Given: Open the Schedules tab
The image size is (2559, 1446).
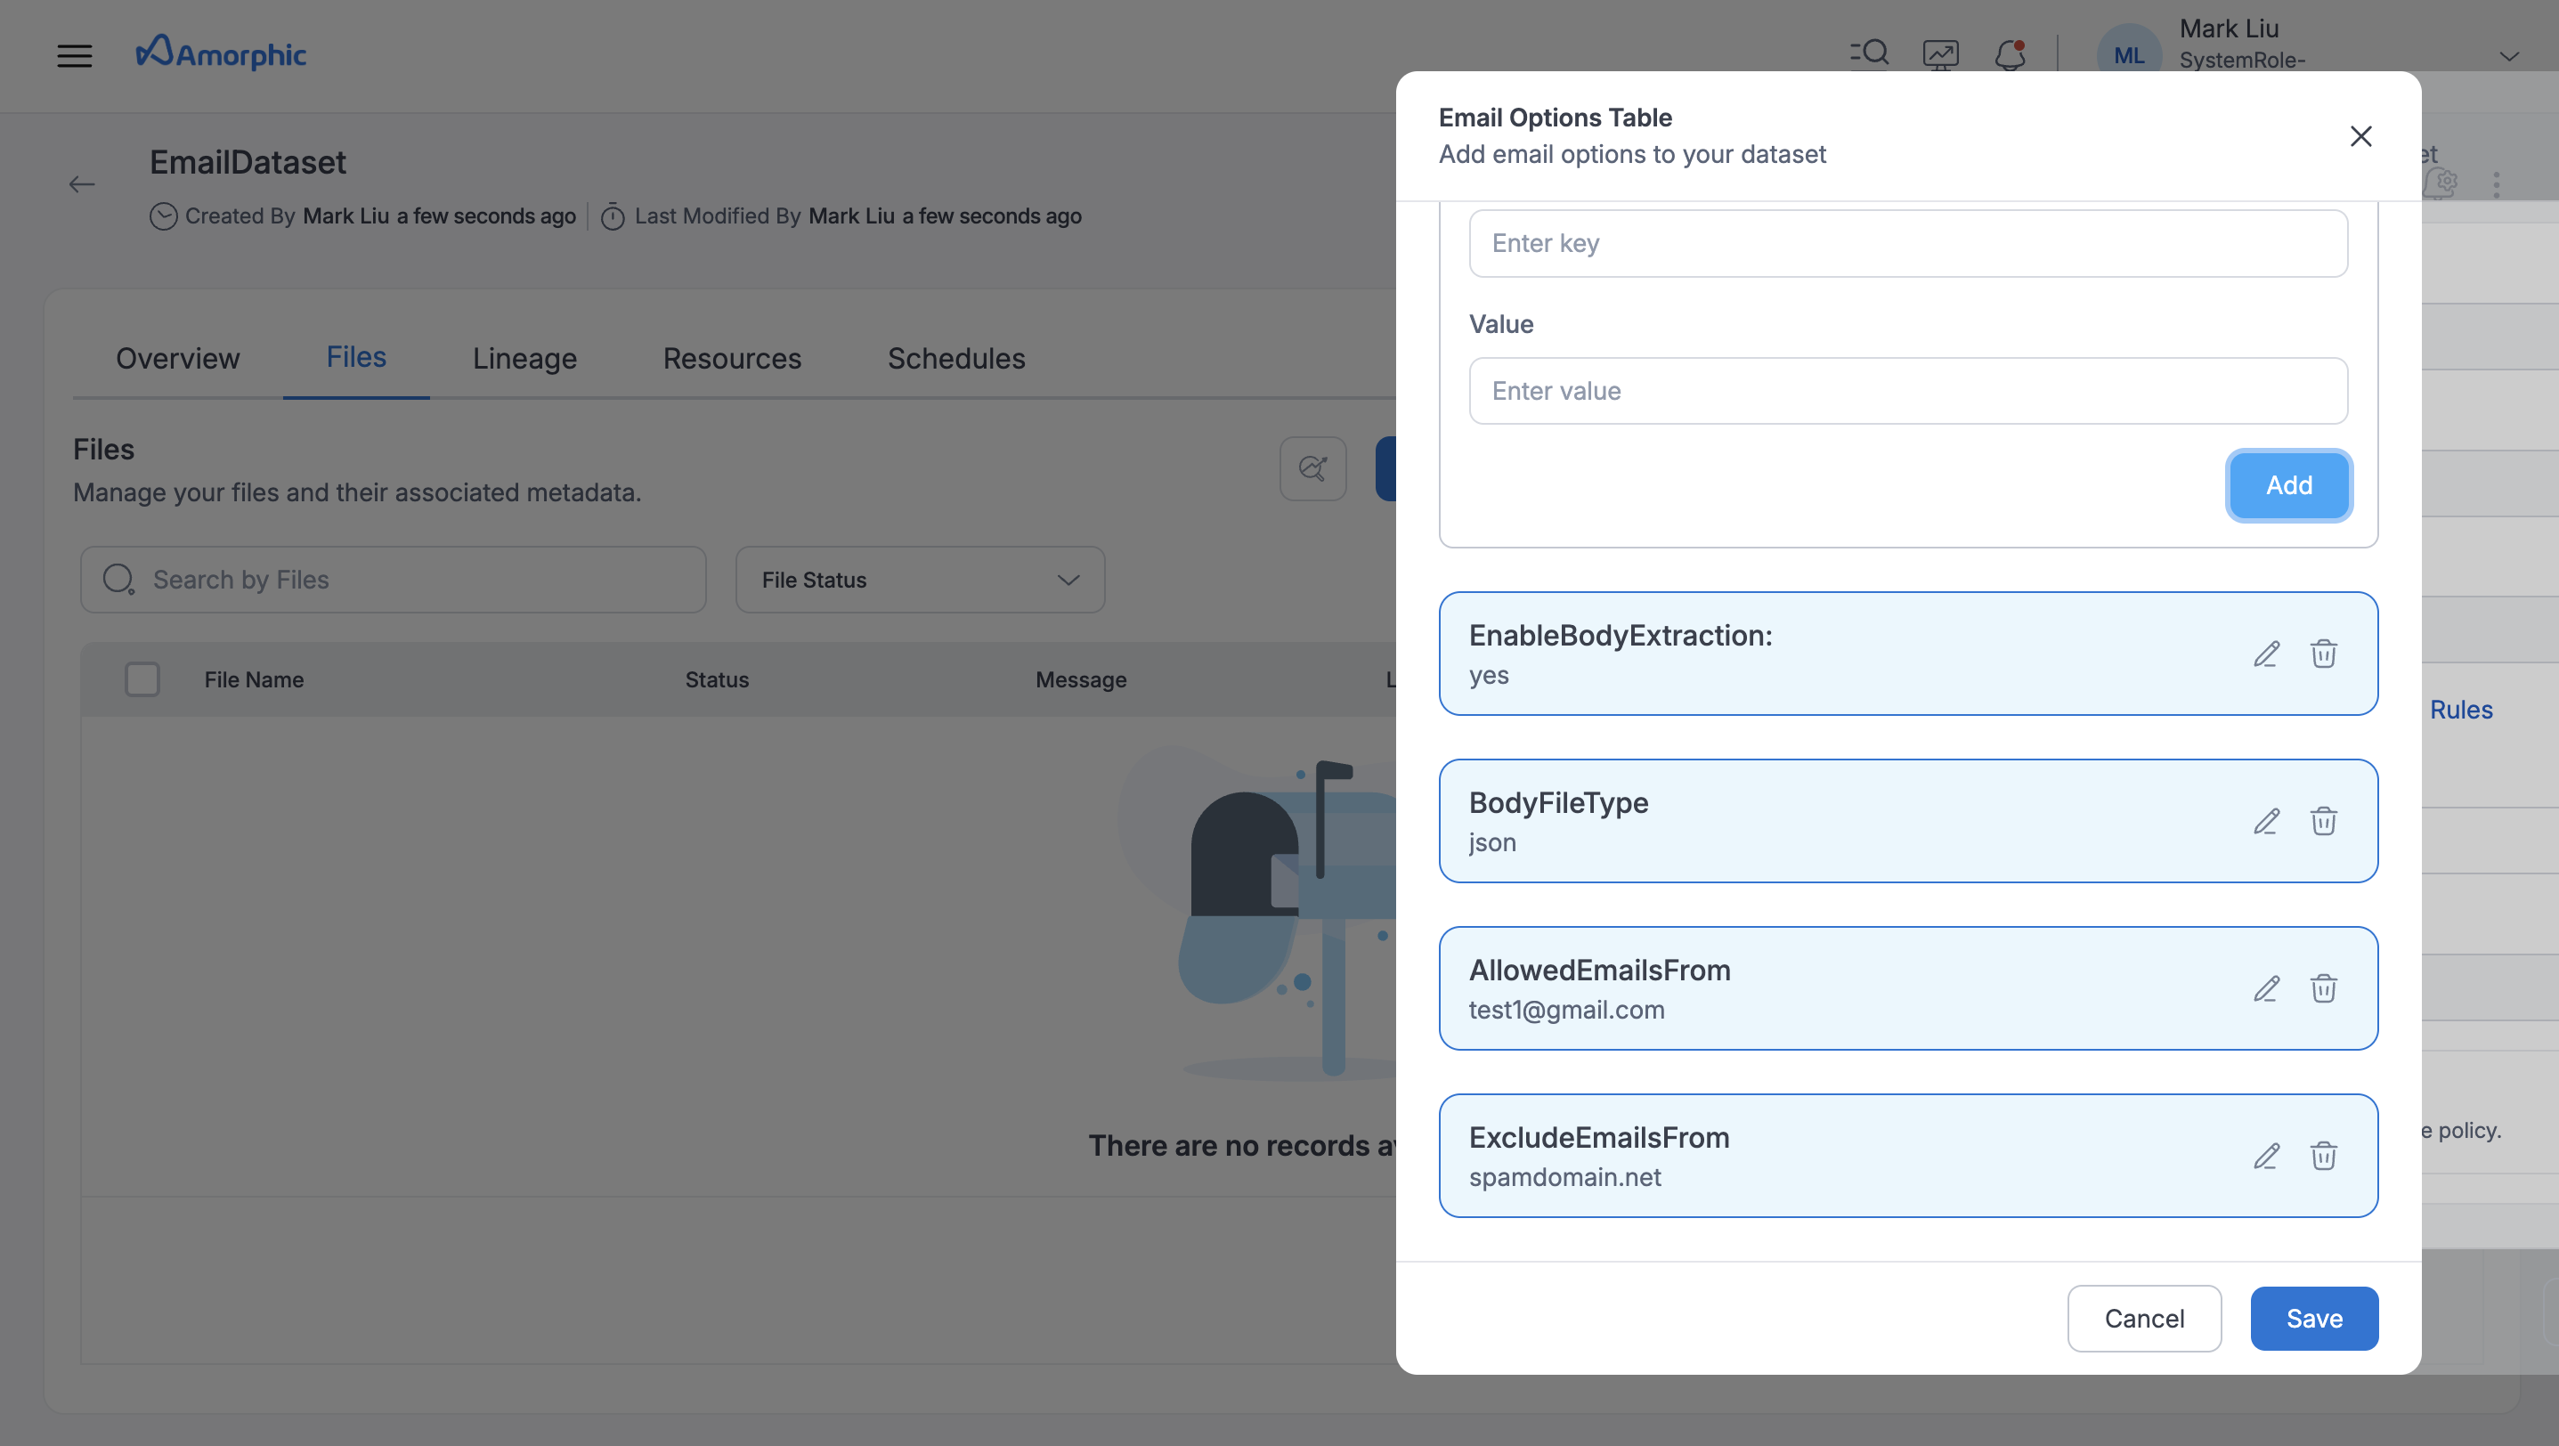Looking at the screenshot, I should [955, 359].
